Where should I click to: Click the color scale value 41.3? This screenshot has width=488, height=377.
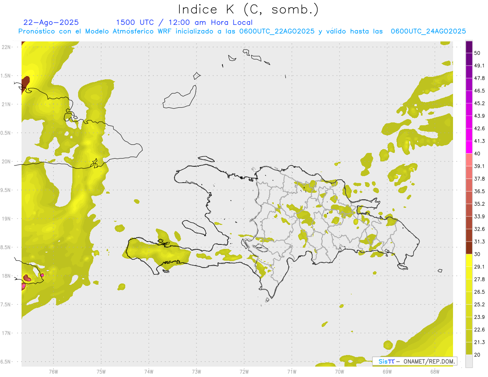coord(480,141)
